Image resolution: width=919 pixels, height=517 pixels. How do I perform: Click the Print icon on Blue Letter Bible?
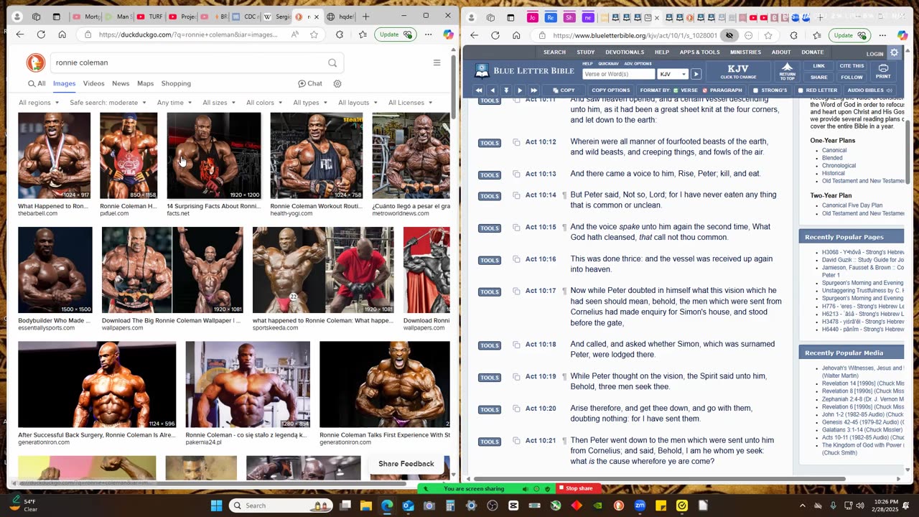pyautogui.click(x=883, y=72)
